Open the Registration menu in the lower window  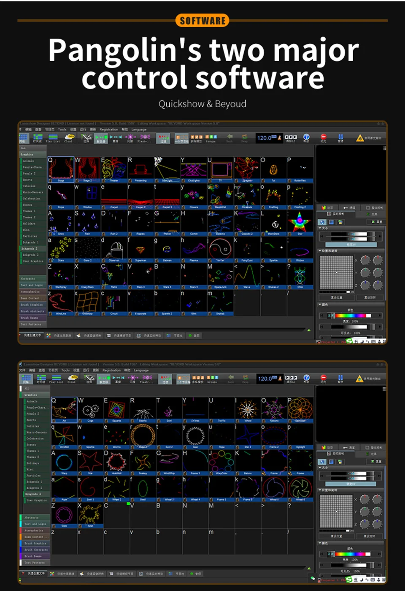pos(111,370)
